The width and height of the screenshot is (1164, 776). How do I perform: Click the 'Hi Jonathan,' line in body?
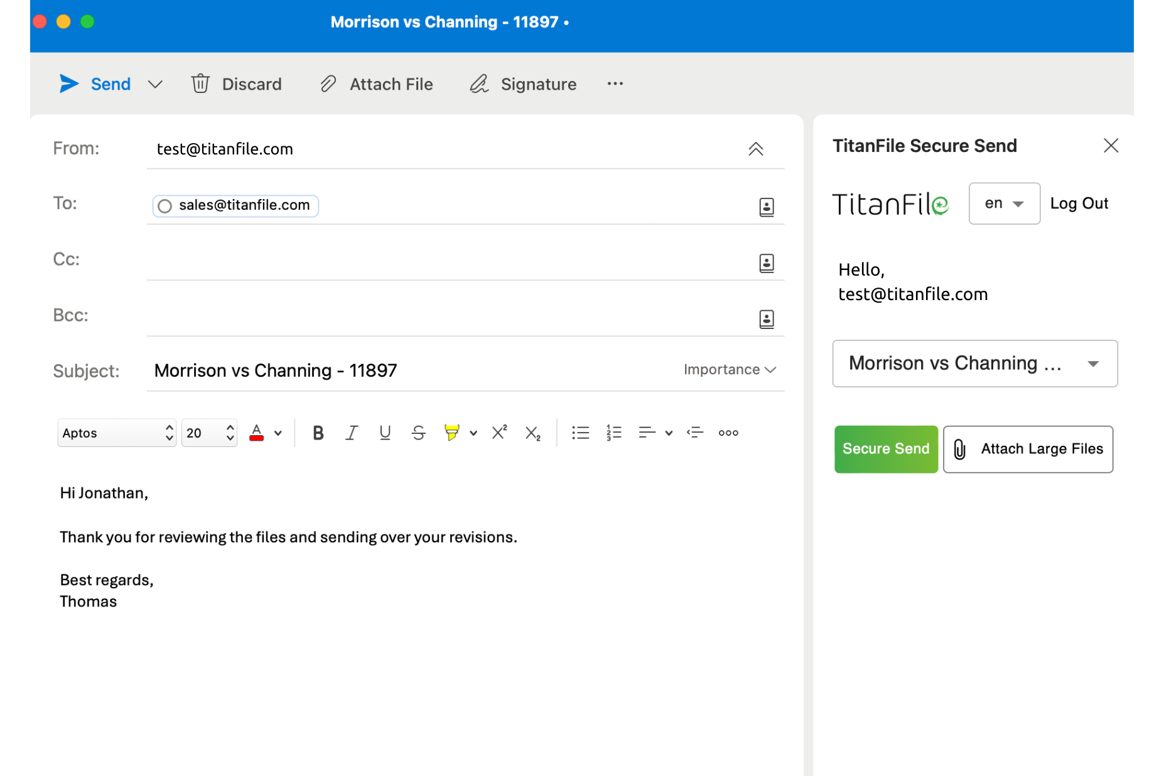104,493
